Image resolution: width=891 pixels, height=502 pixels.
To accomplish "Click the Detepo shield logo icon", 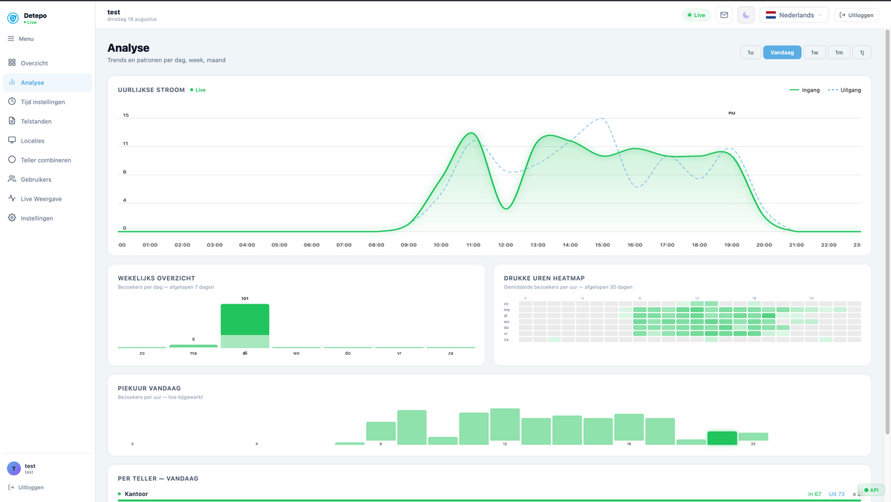I will click(x=13, y=19).
